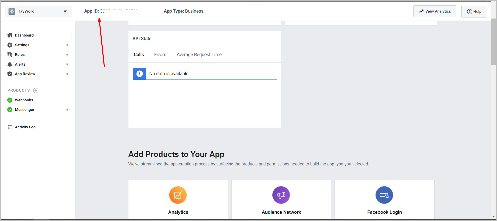Image resolution: width=497 pixels, height=221 pixels.
Task: Switch to the Errors tab
Action: (x=160, y=55)
